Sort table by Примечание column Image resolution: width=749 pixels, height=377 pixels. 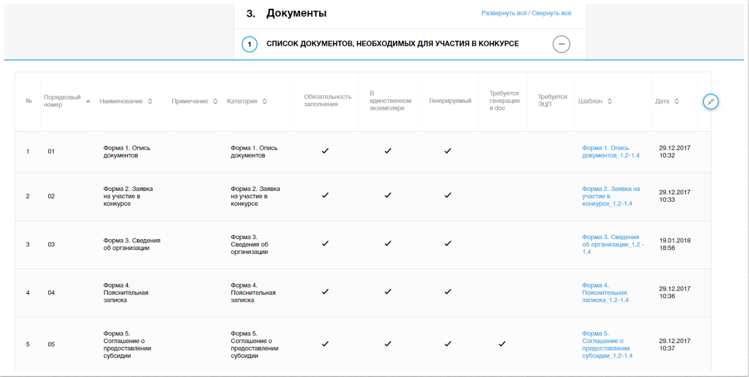pyautogui.click(x=195, y=101)
